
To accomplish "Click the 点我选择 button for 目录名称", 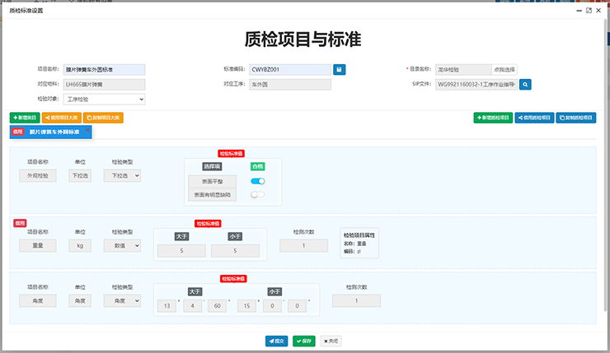I will (504, 70).
